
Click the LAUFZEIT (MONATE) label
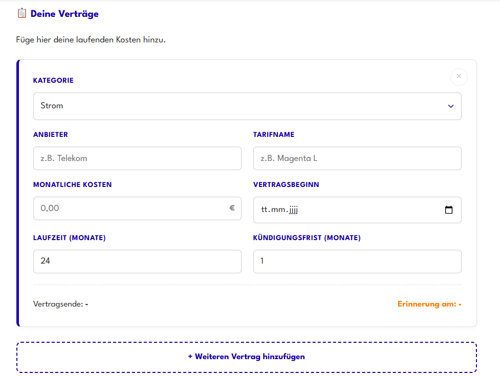point(69,238)
